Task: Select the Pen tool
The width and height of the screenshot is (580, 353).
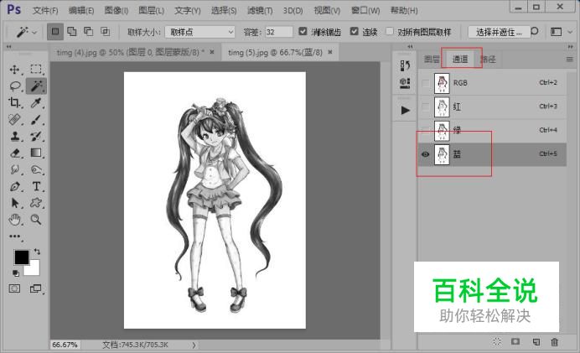Action: click(x=15, y=186)
